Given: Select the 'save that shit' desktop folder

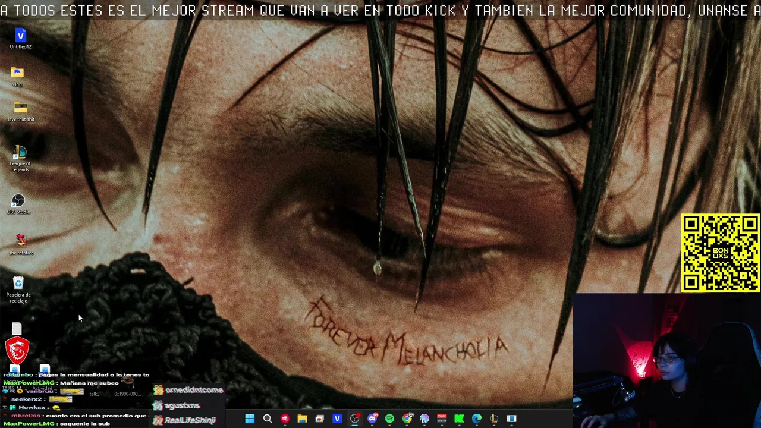Looking at the screenshot, I should (20, 111).
